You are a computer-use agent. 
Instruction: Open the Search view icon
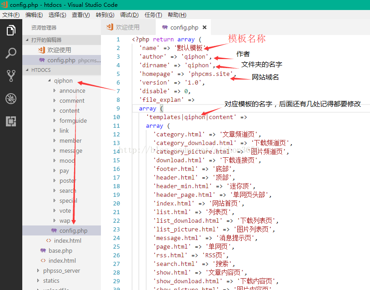point(11,53)
